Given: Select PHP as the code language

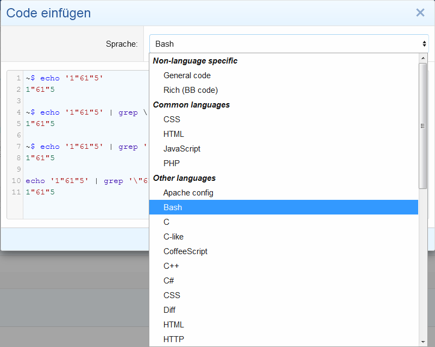Looking at the screenshot, I should pos(171,163).
